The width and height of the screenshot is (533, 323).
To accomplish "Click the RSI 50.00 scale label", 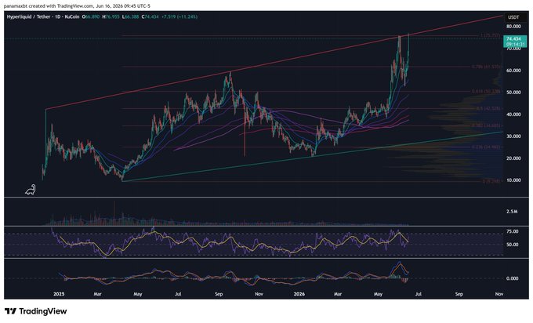I will pyautogui.click(x=513, y=245).
